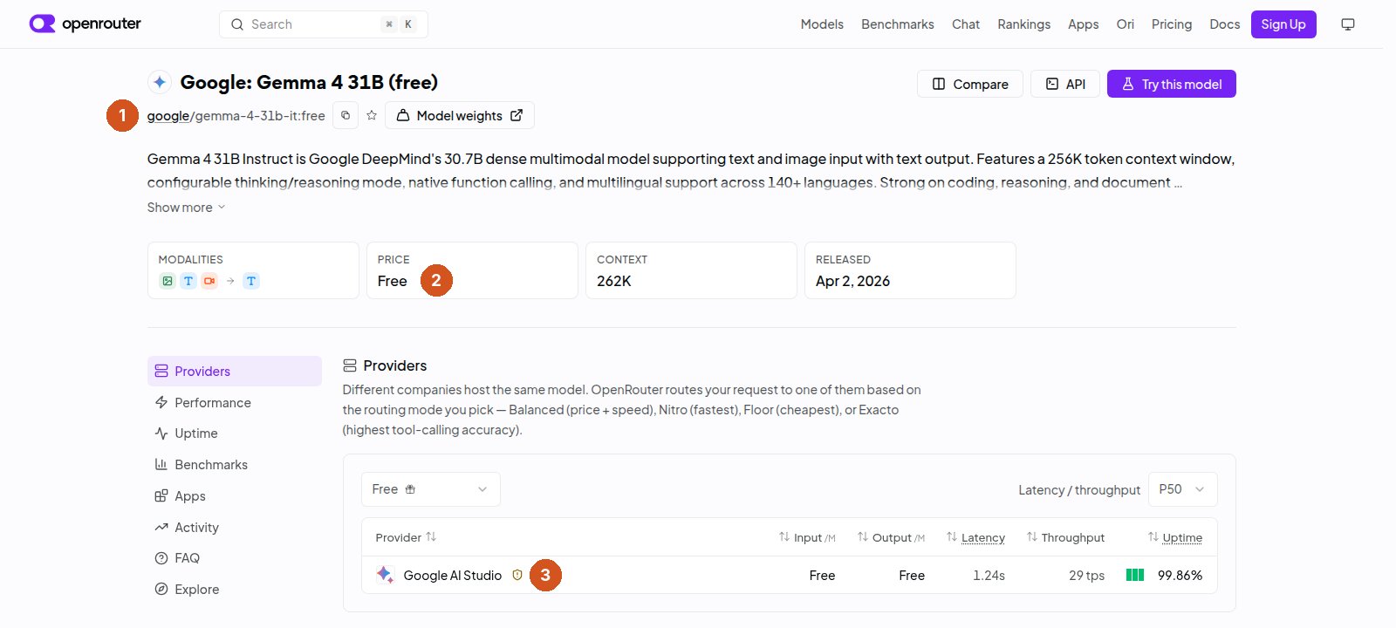1396x628 pixels.
Task: Expand description with Show more
Action: pyautogui.click(x=186, y=208)
